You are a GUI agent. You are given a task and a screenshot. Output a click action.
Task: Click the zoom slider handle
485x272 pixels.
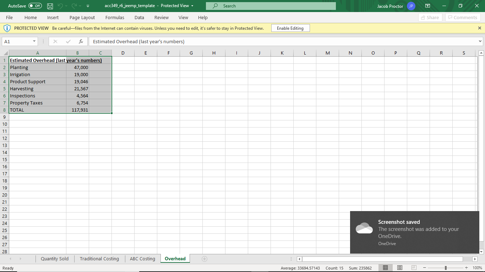tap(446, 268)
